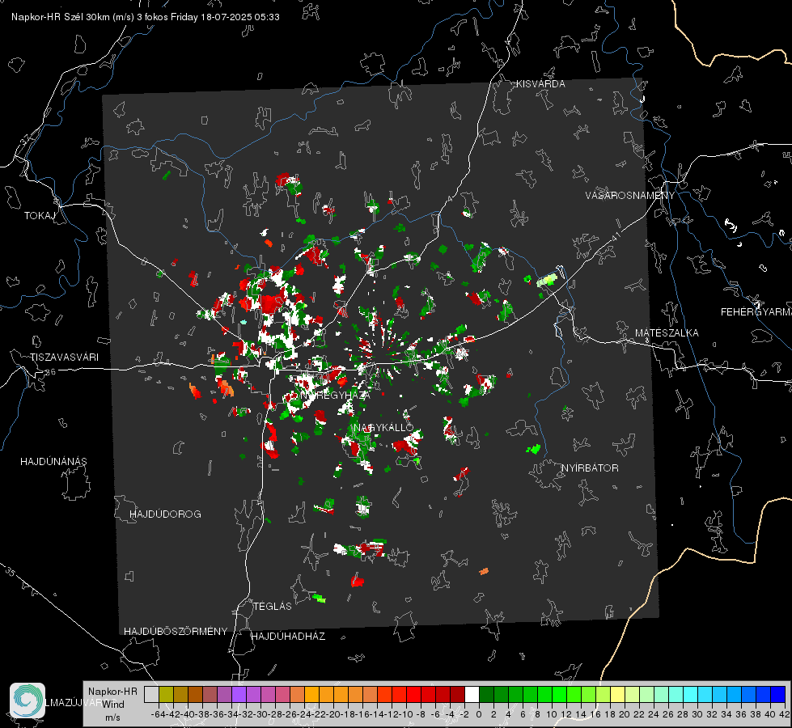Click the NYÍRBÁTOR town label
Viewport: 792px width, 728px height.
point(590,468)
